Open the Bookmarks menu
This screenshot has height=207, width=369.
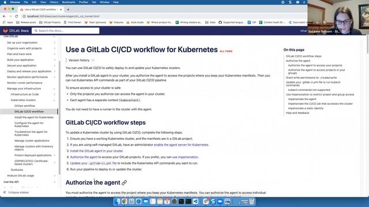point(69,2)
